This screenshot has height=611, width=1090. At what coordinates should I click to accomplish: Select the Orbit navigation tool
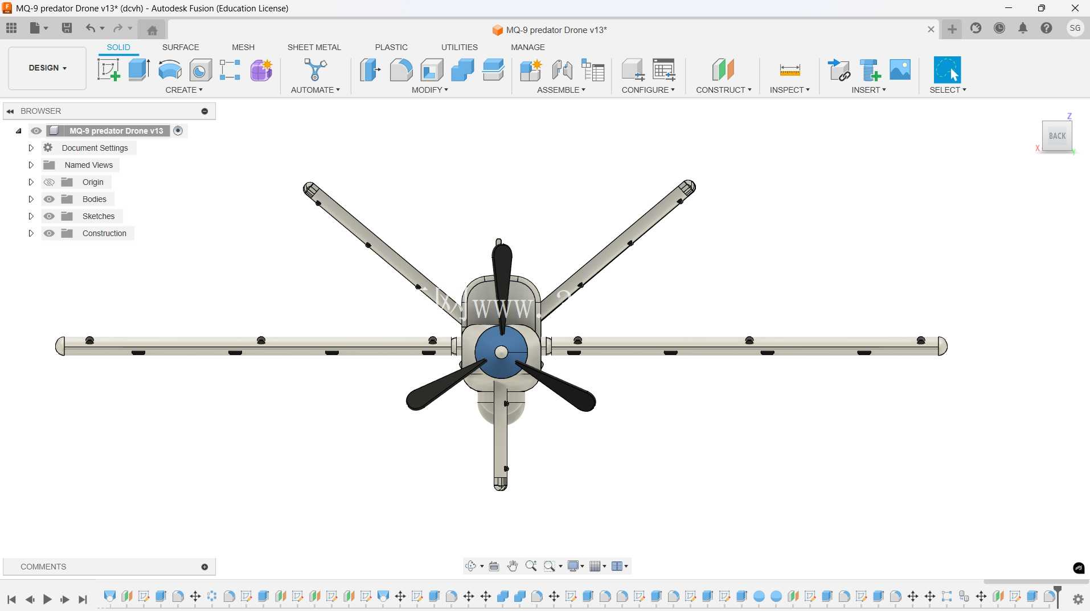[x=470, y=566]
